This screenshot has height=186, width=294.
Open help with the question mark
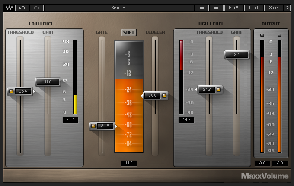(x=287, y=8)
